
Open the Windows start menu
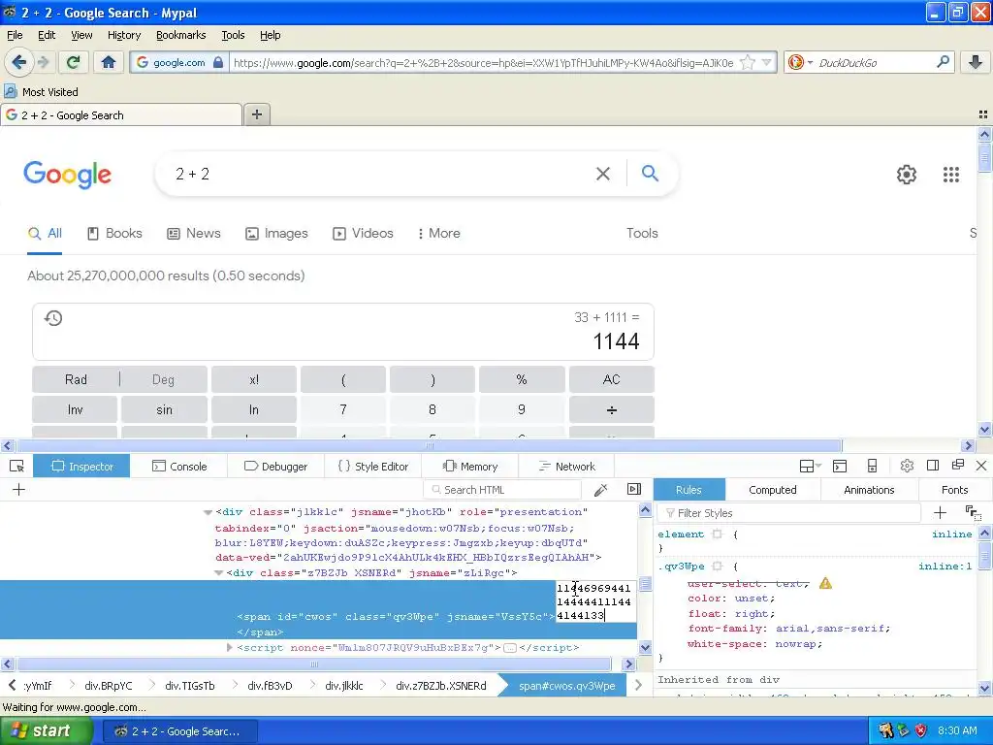(47, 730)
